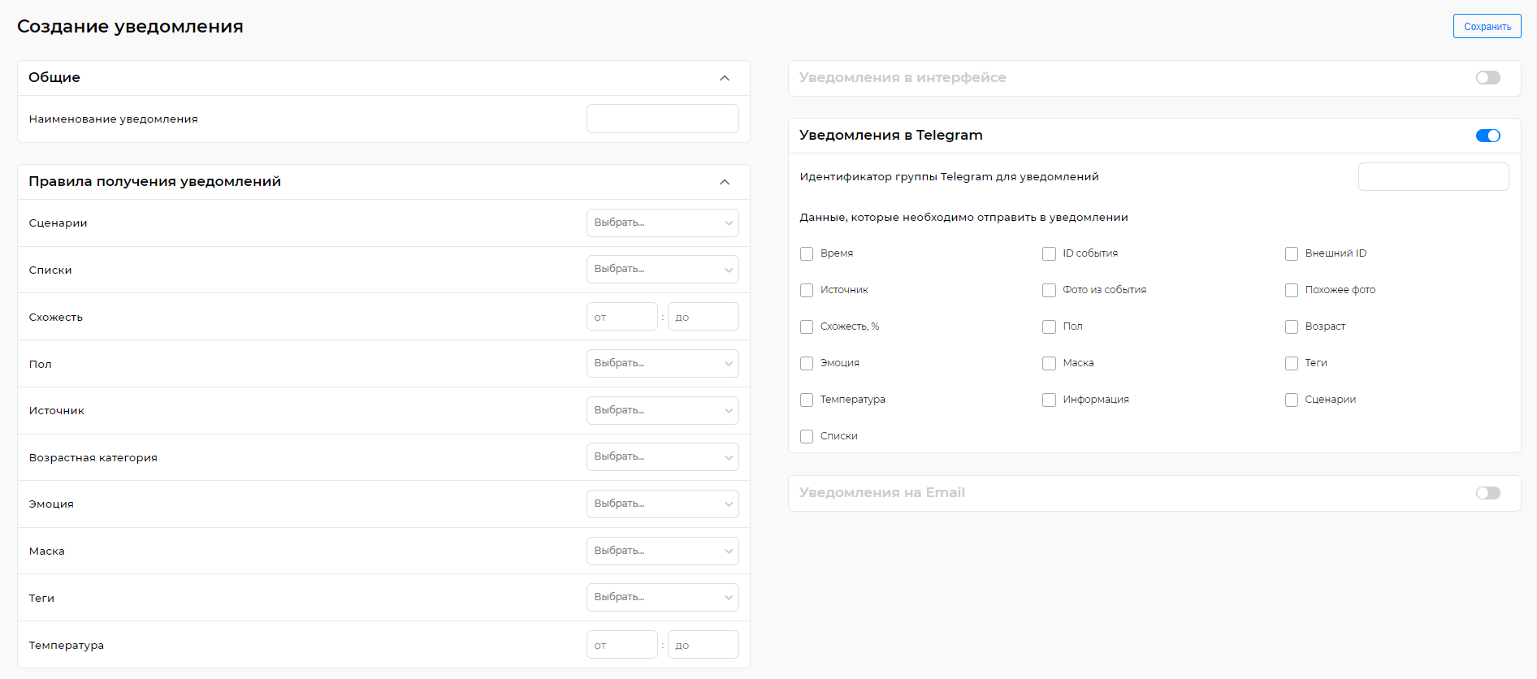Image resolution: width=1537 pixels, height=679 pixels.
Task: Check the Внешний ID checkbox
Action: coord(1292,253)
